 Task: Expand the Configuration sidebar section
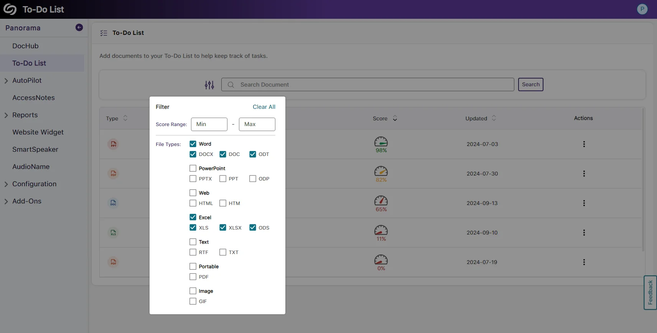6,184
